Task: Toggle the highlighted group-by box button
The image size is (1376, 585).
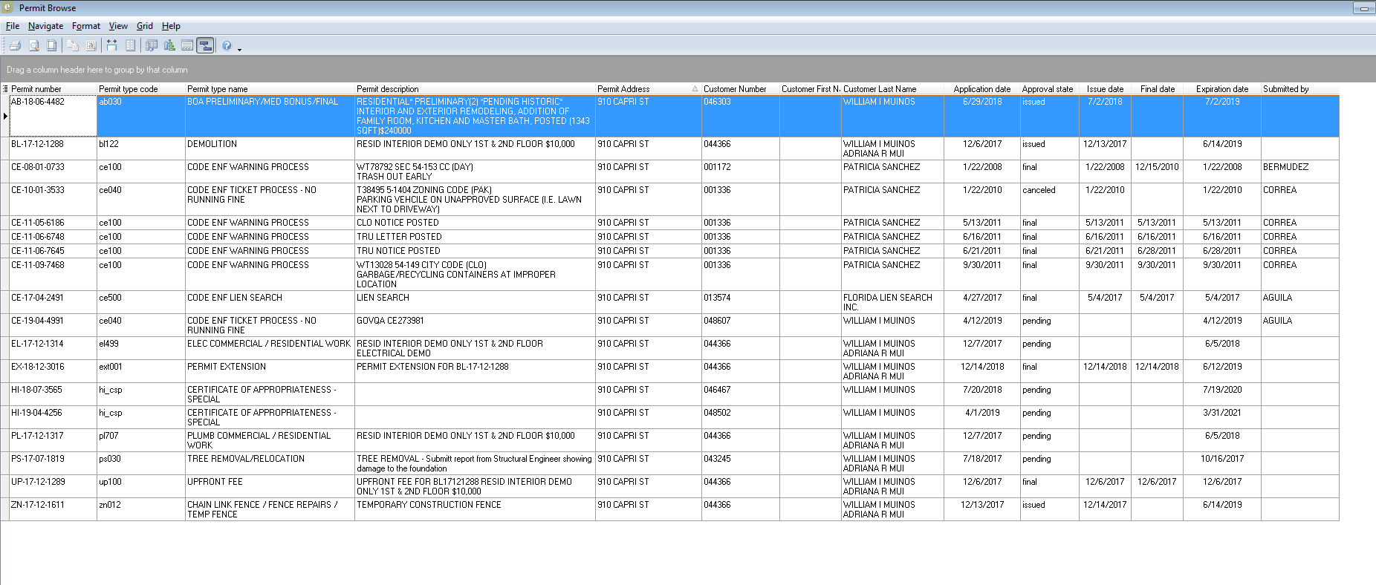Action: coord(205,46)
